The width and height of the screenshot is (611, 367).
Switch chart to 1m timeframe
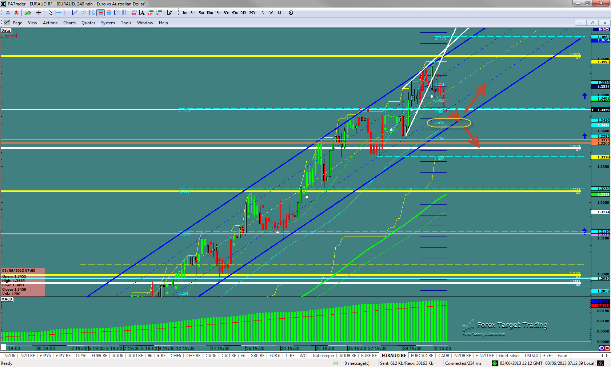[x=185, y=13]
